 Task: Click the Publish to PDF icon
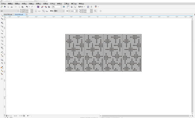pos(49,7)
